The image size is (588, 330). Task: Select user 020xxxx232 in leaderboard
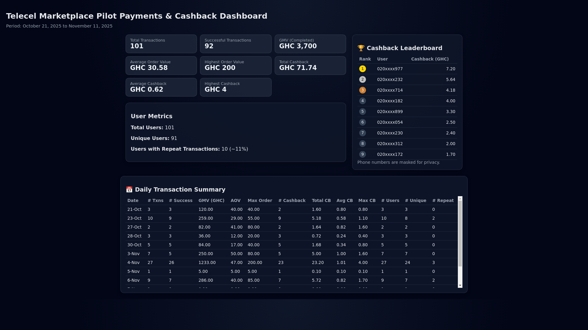point(390,79)
